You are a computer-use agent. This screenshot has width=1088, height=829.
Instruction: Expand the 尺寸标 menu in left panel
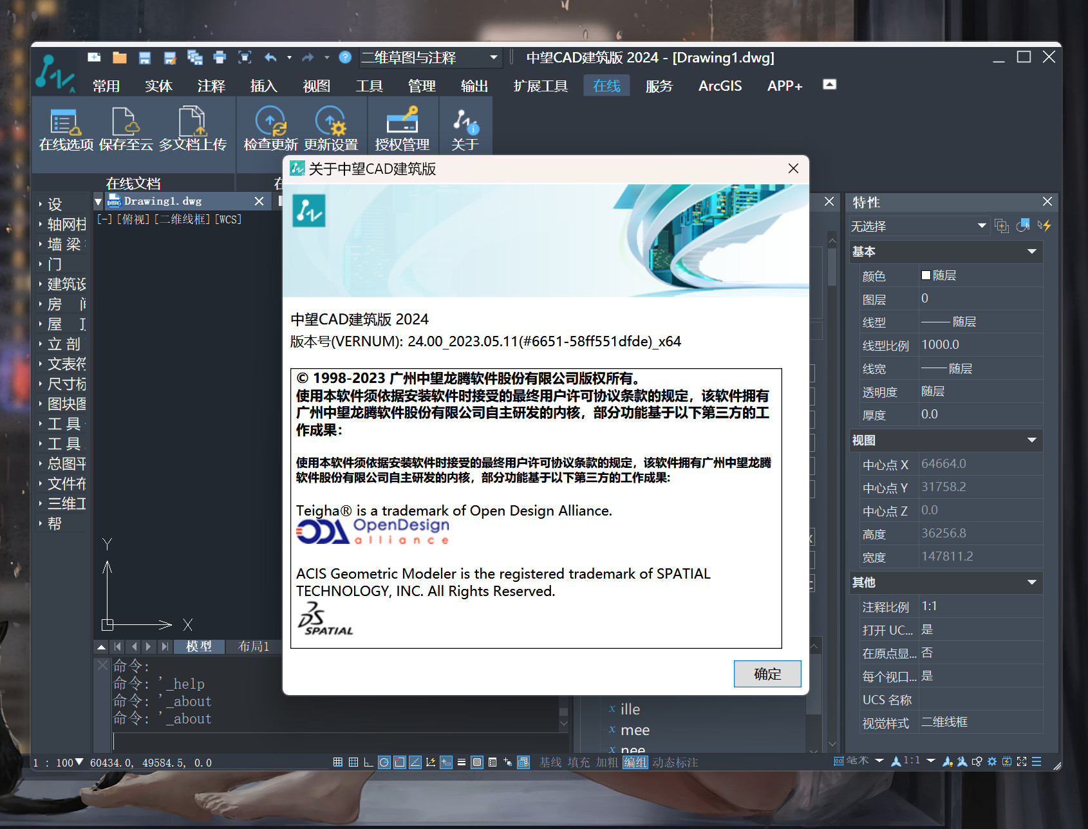(x=62, y=384)
